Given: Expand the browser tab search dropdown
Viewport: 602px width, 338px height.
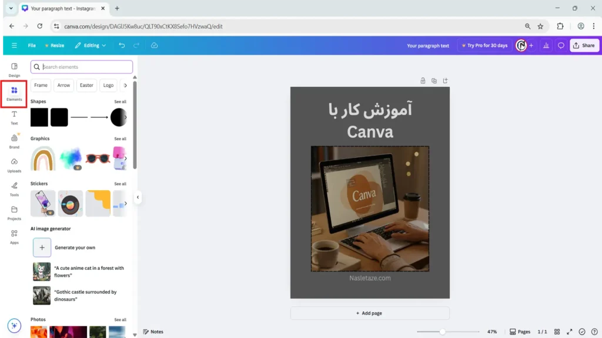Looking at the screenshot, I should [x=11, y=8].
